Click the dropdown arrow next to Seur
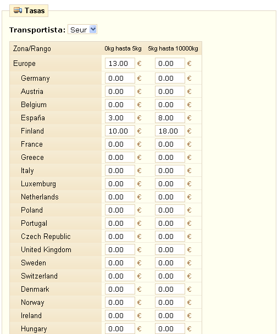The image size is (278, 334). [93, 30]
